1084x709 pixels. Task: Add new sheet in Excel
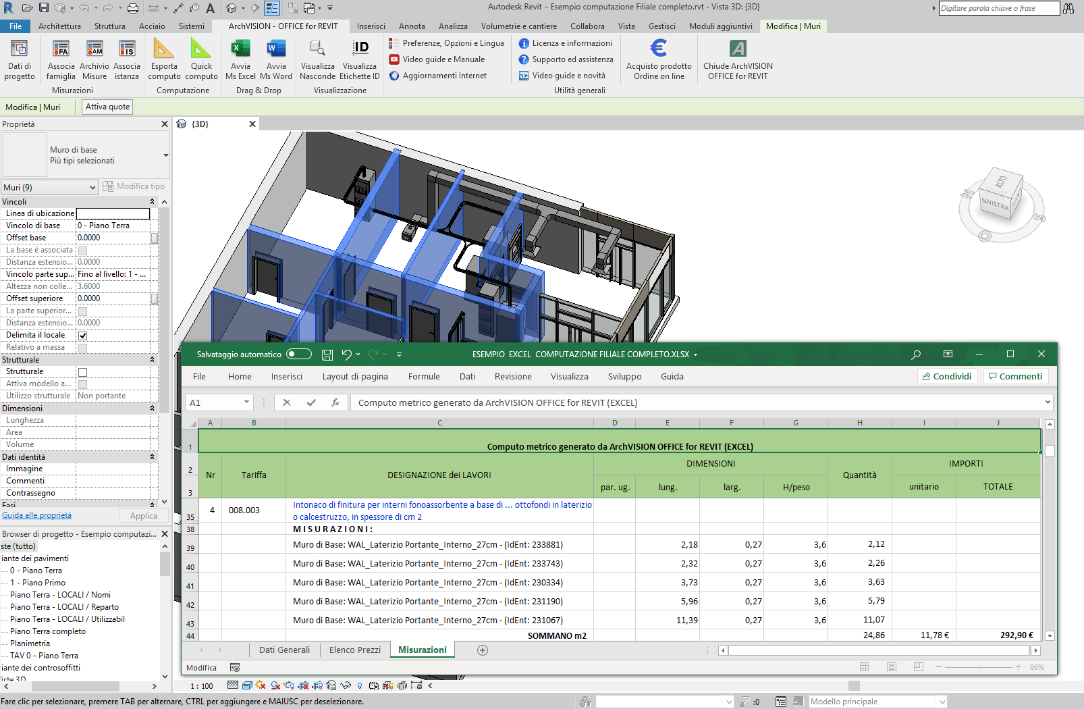click(x=483, y=650)
